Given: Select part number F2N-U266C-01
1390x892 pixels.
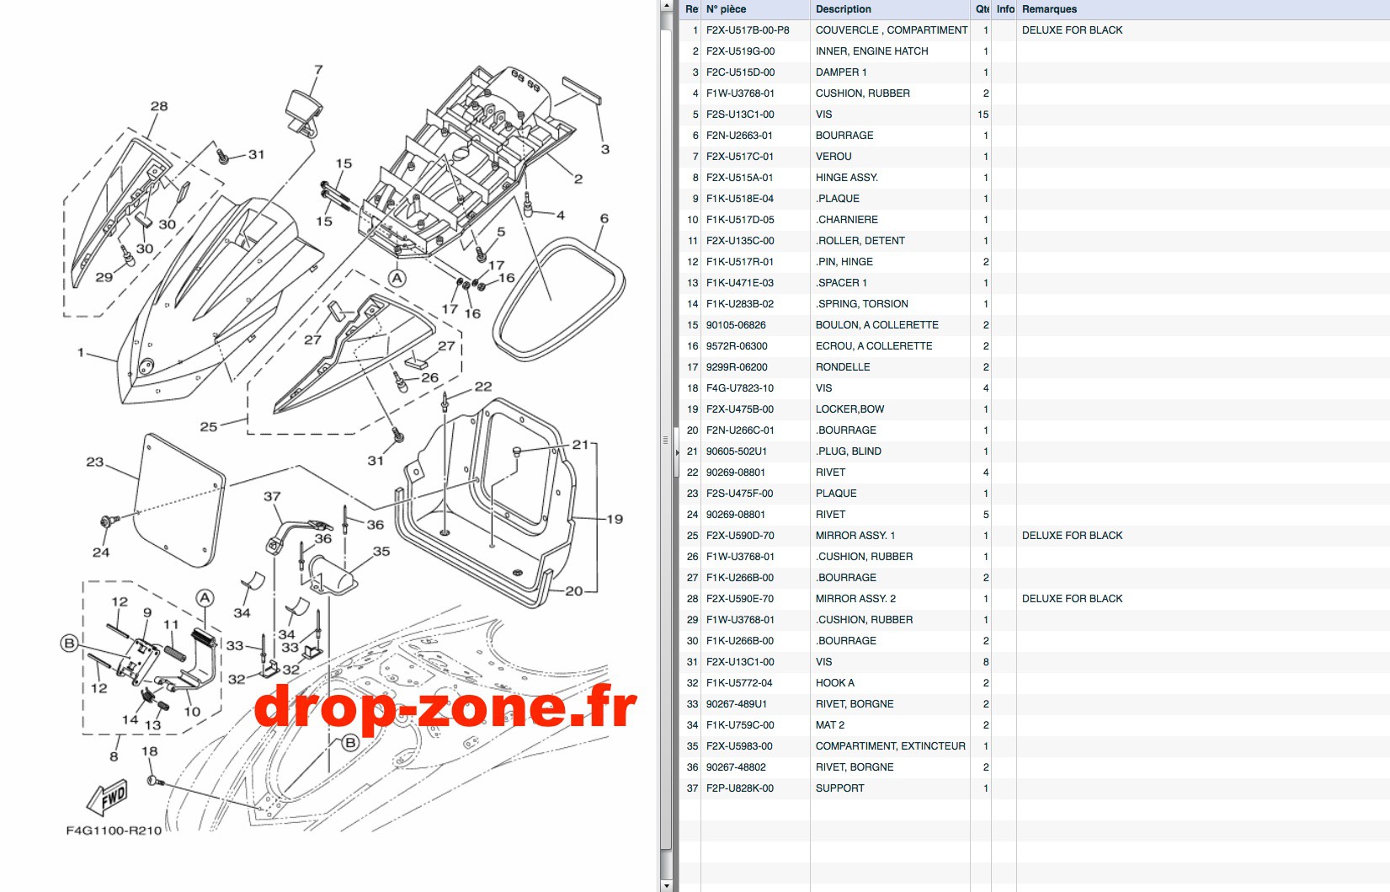Looking at the screenshot, I should 740,430.
